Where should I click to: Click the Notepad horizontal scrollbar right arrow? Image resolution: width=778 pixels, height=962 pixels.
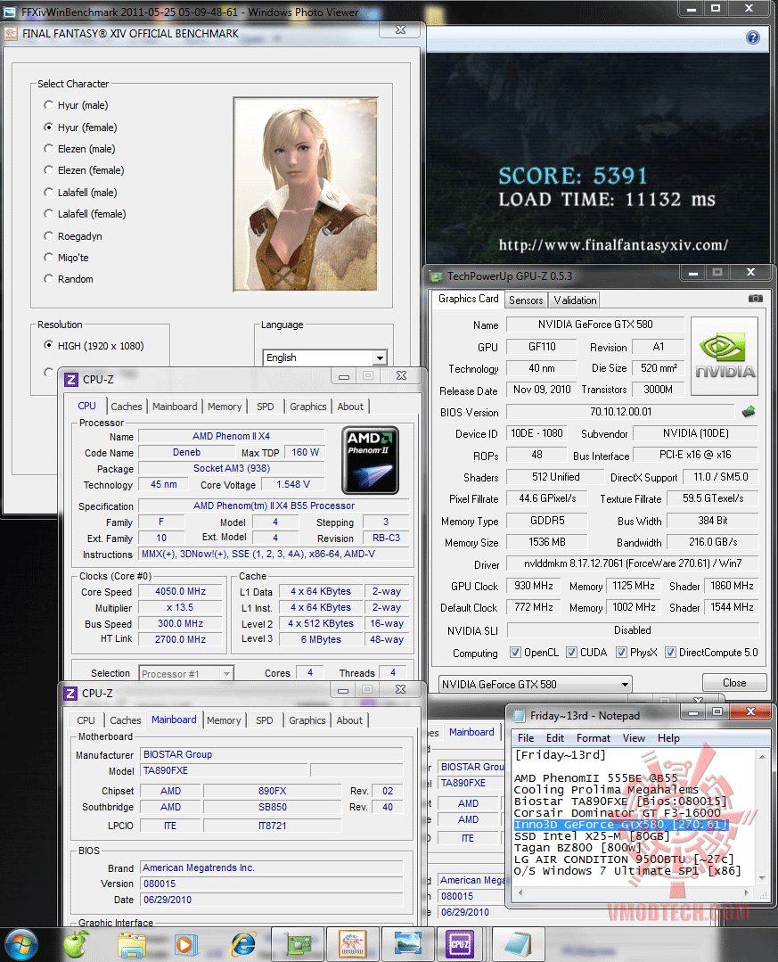click(746, 892)
